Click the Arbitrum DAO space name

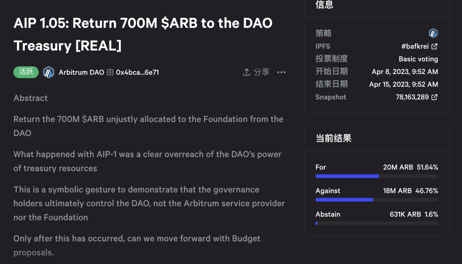click(81, 72)
